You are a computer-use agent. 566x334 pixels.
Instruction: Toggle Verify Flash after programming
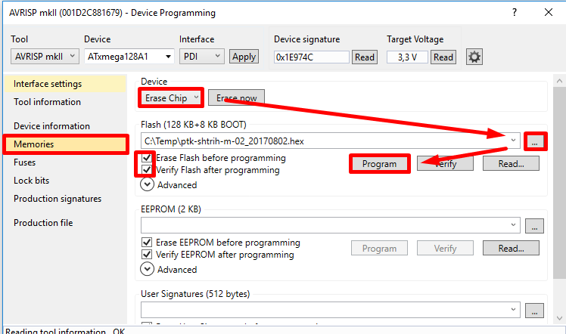tap(147, 171)
